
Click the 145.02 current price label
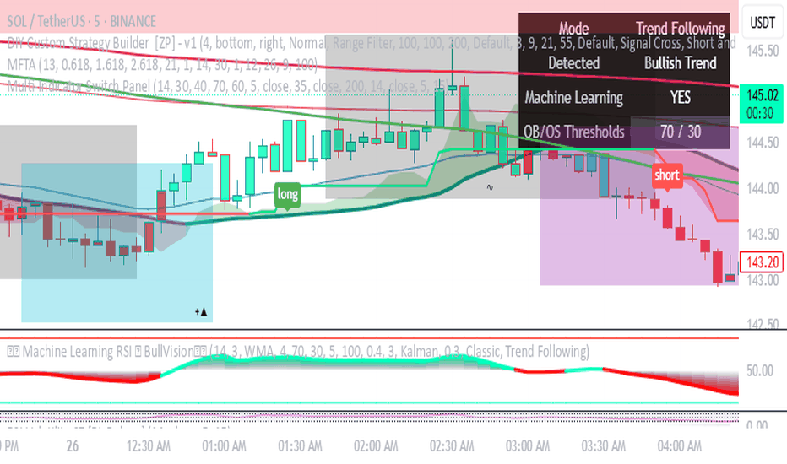(x=762, y=104)
